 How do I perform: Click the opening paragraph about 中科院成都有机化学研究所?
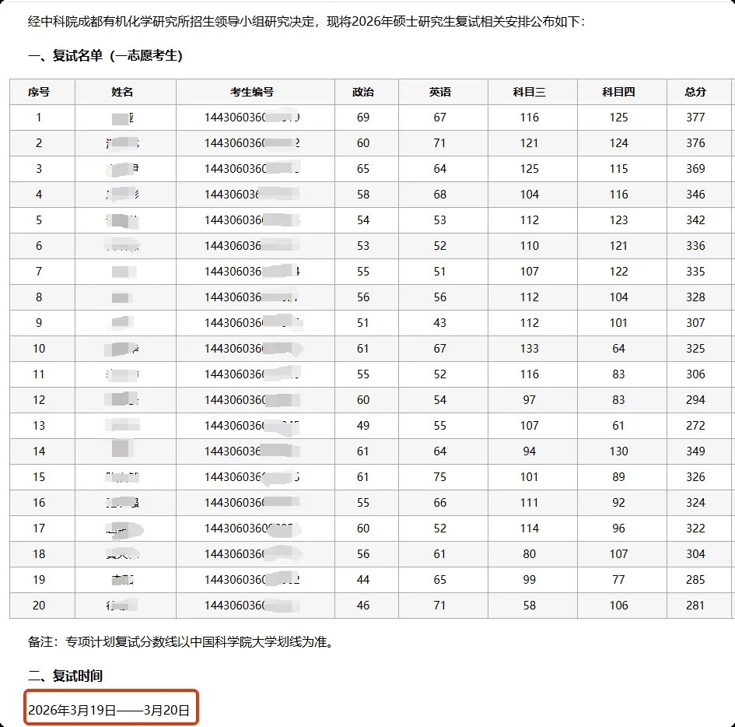306,21
